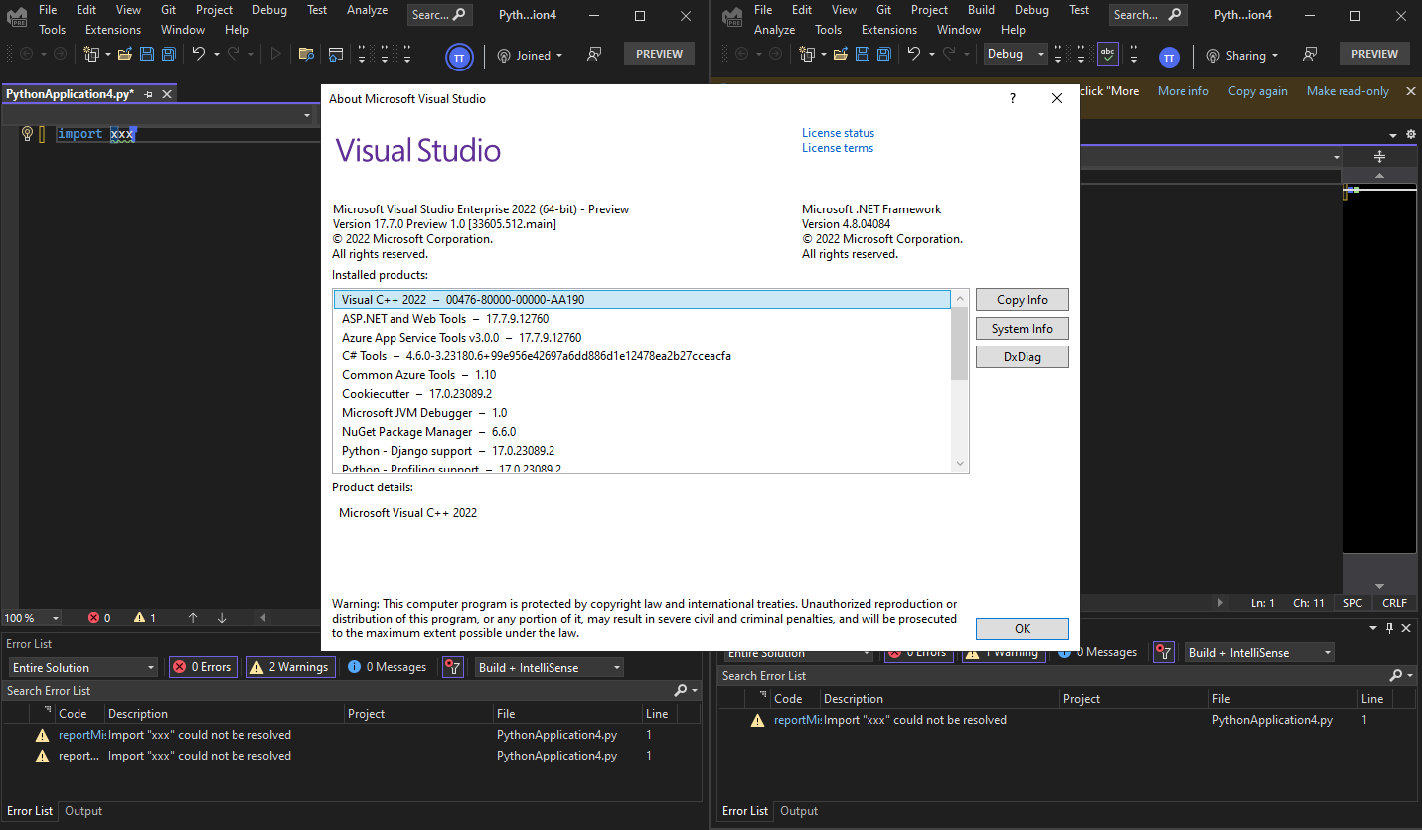Click the filter icon next to Messages
Image resolution: width=1422 pixels, height=830 pixels.
[452, 666]
